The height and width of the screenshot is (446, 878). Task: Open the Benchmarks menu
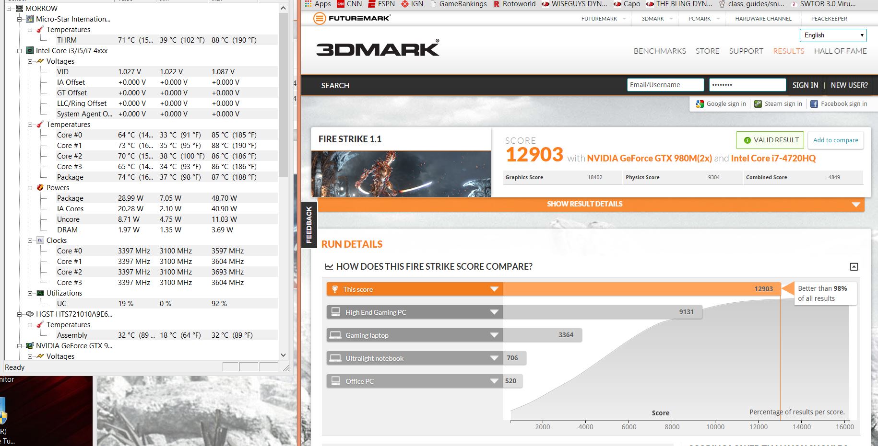tap(660, 51)
